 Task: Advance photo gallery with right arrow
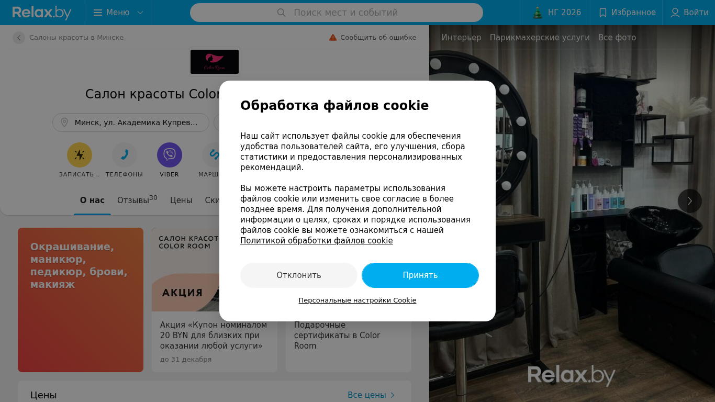[x=690, y=201]
